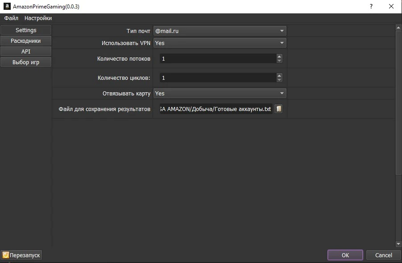Viewport: 402px width, 263px height.
Task: Click the Тип почт label
Action: coord(138,31)
